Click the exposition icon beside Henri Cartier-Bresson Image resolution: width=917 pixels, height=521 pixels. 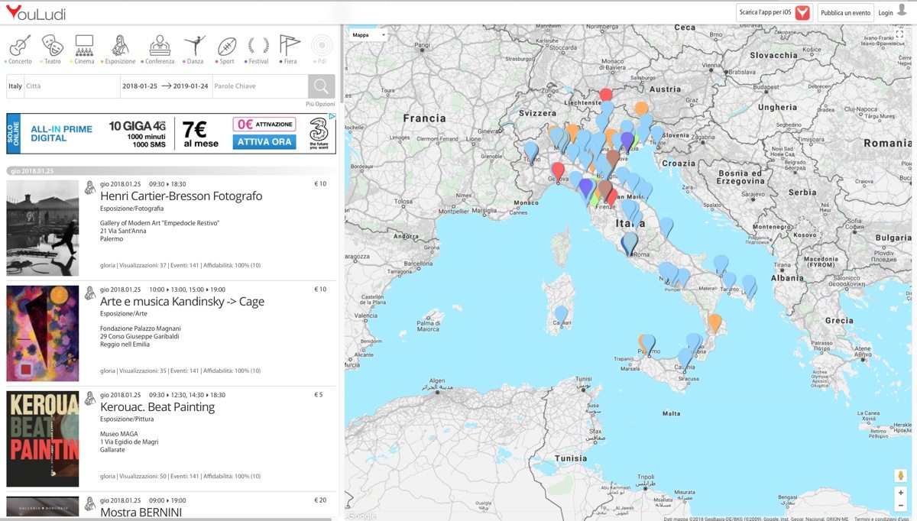click(90, 187)
